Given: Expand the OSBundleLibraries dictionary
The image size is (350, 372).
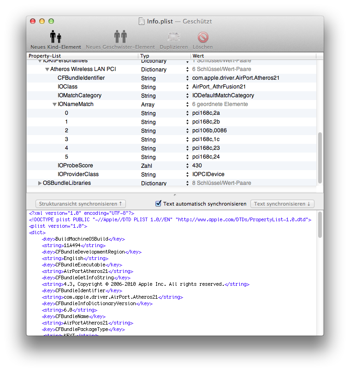Looking at the screenshot, I should [40, 183].
